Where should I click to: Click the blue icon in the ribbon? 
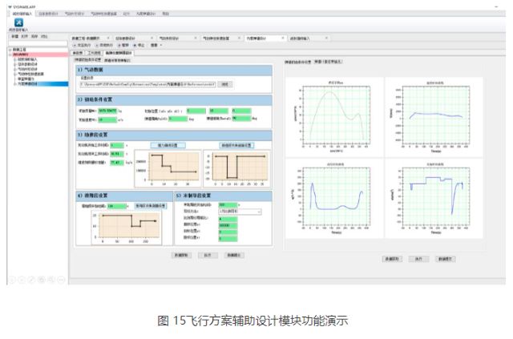coord(18,22)
